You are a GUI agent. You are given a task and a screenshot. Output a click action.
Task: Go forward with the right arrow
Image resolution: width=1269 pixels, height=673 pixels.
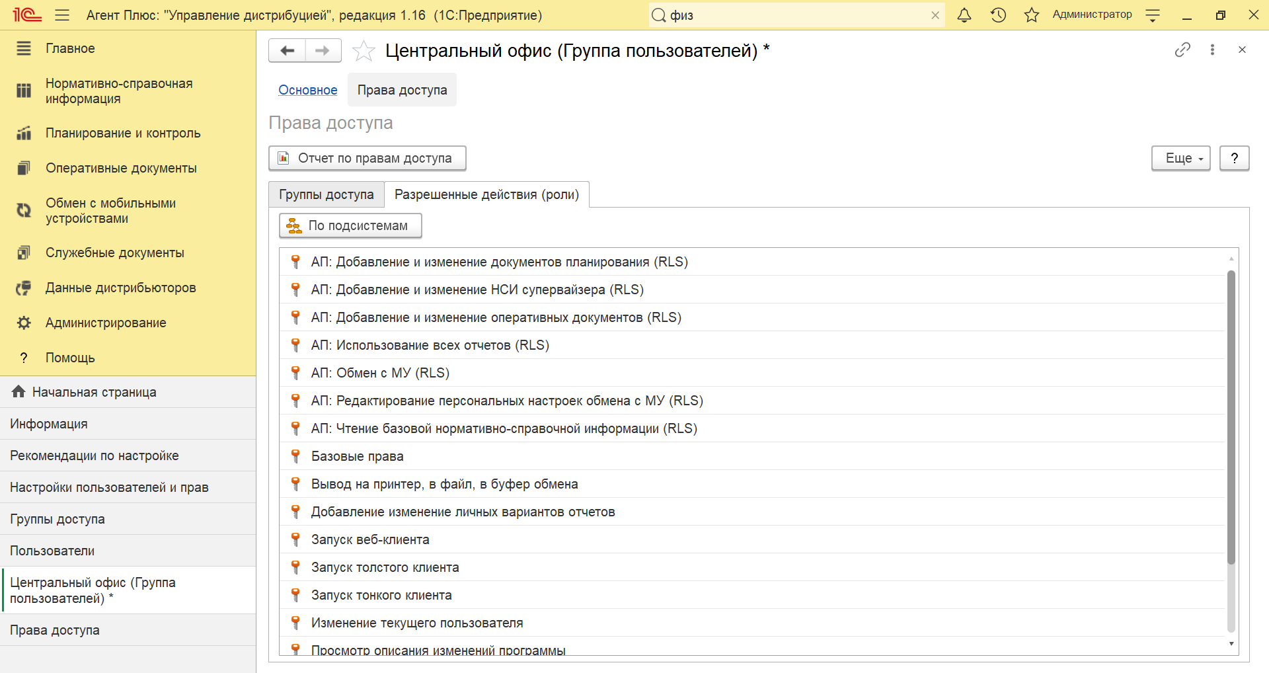click(x=323, y=50)
